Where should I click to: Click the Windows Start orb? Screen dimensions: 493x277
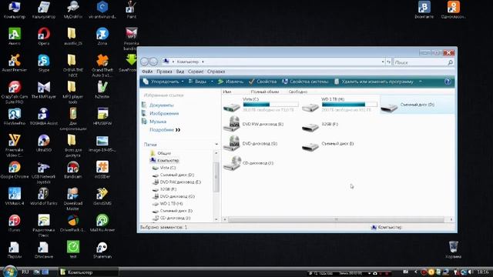point(9,272)
